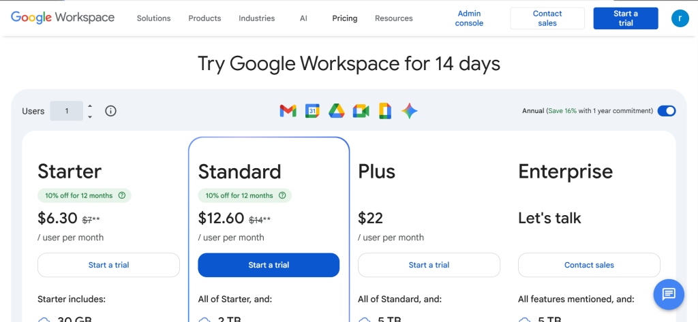Increase the number of users
Screen dimensions: 698x322
click(90, 106)
